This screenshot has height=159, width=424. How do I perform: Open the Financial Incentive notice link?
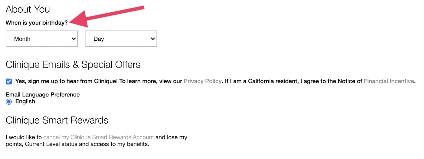coord(389,81)
